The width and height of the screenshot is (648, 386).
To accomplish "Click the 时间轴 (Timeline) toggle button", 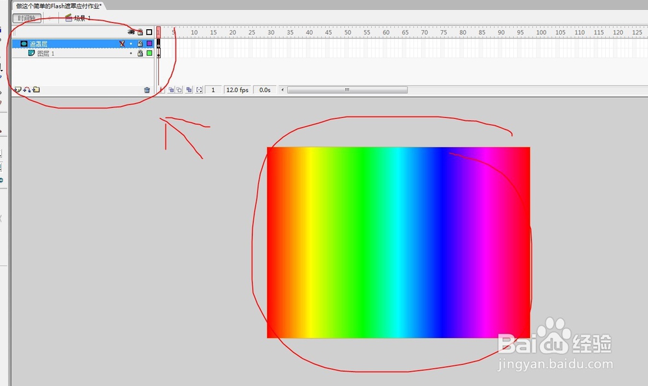I will pos(27,18).
